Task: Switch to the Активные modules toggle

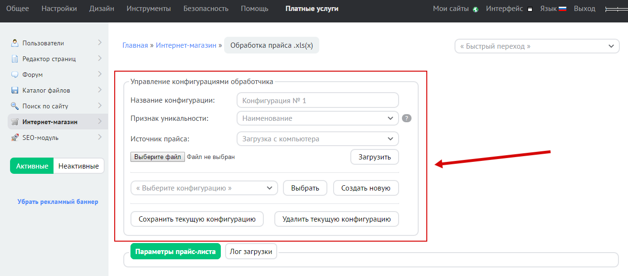Action: pyautogui.click(x=32, y=166)
